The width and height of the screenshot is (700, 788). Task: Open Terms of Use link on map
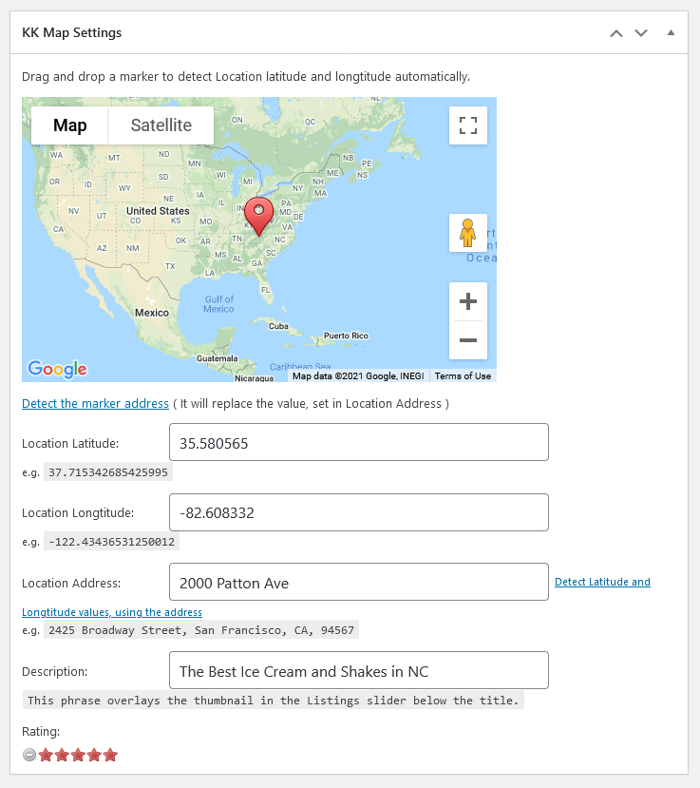click(x=463, y=375)
